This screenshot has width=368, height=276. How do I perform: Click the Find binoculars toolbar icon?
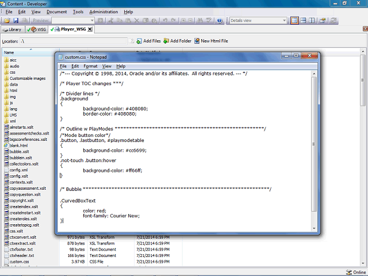[200, 21]
